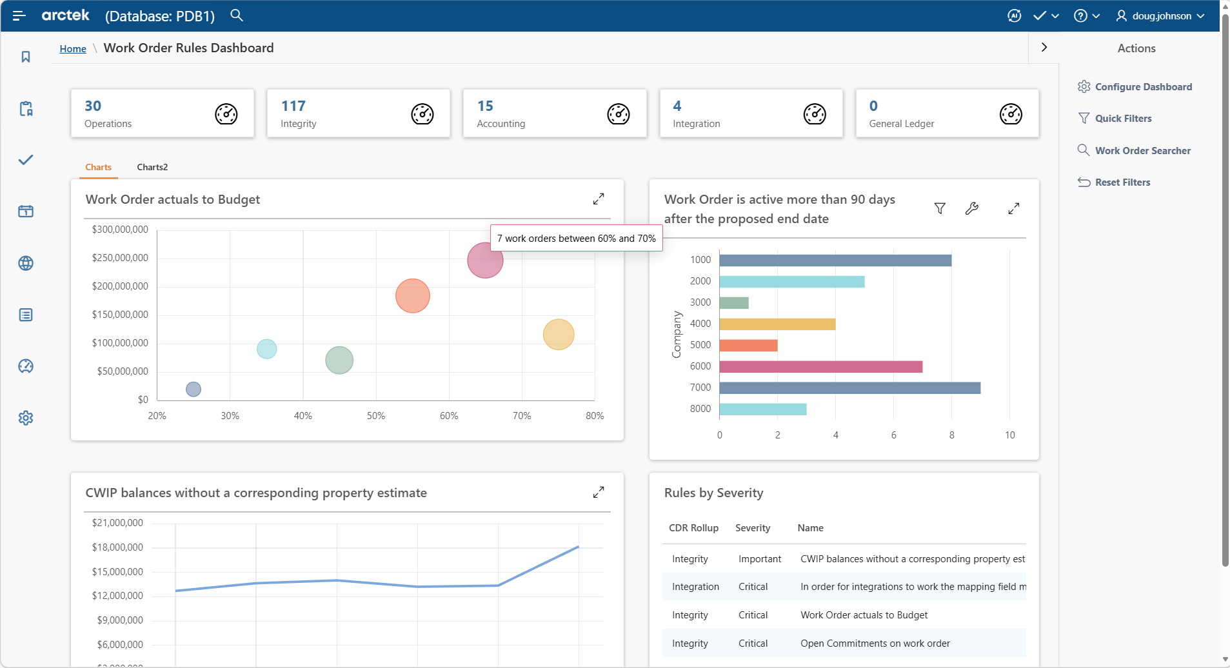The width and height of the screenshot is (1230, 668).
Task: Open the list document sidebar icon
Action: coord(26,315)
